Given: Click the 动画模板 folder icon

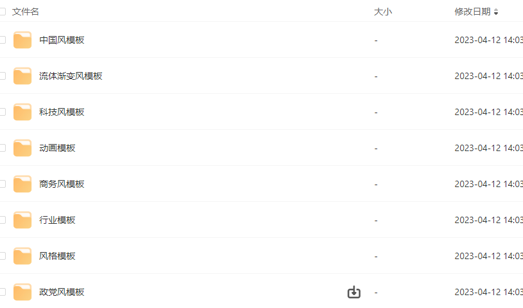Looking at the screenshot, I should point(22,148).
